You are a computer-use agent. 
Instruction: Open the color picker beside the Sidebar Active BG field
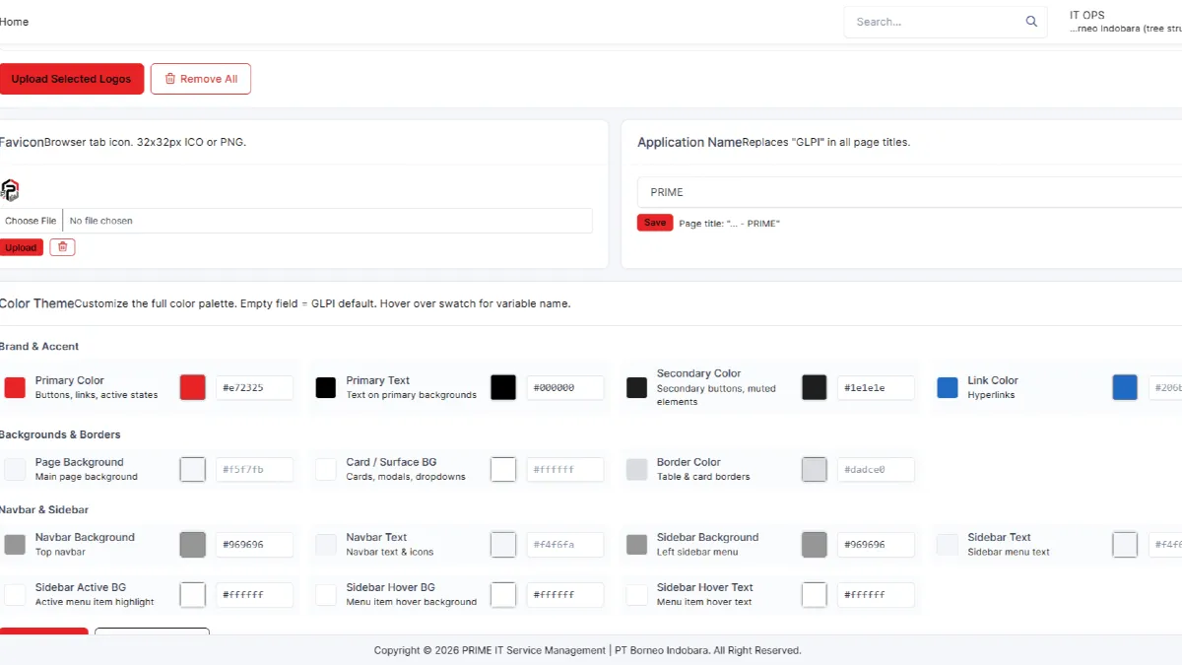193,594
